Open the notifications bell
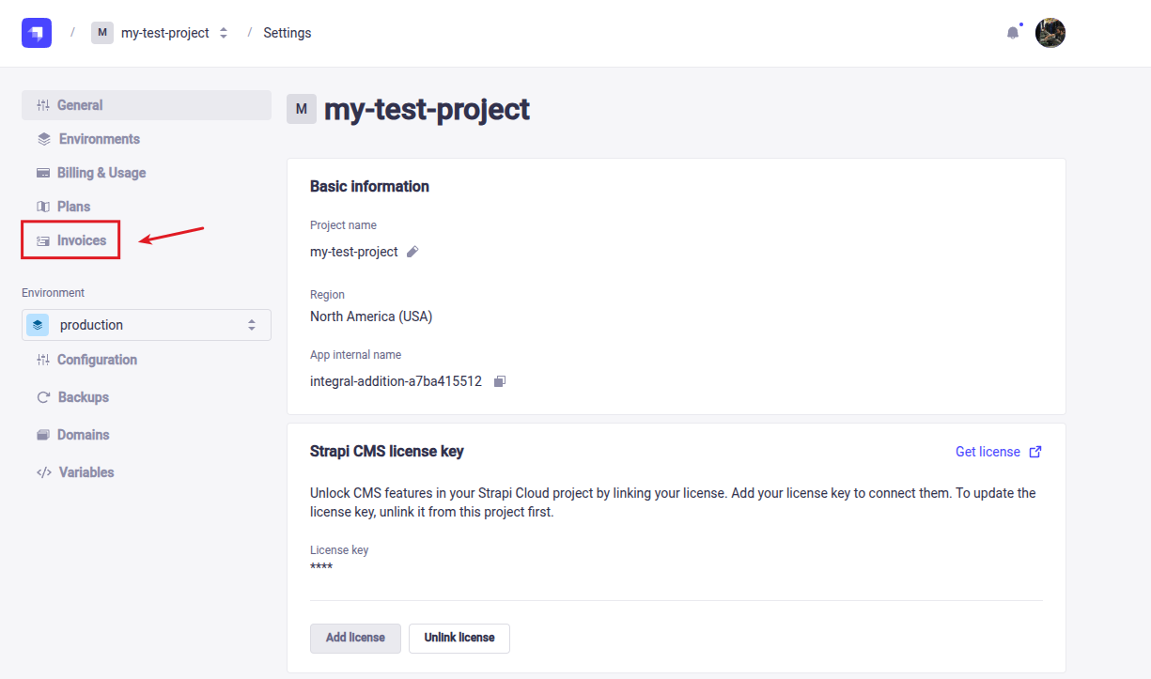The image size is (1151, 679). [x=1013, y=33]
